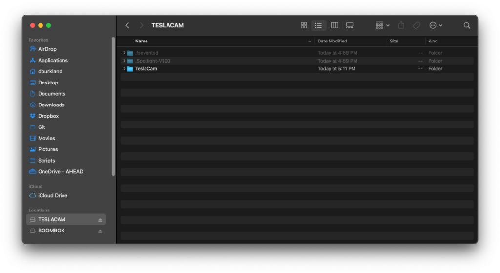Viewport: 500px width, 273px height.
Task: Click the Share toolbar icon
Action: (401, 25)
